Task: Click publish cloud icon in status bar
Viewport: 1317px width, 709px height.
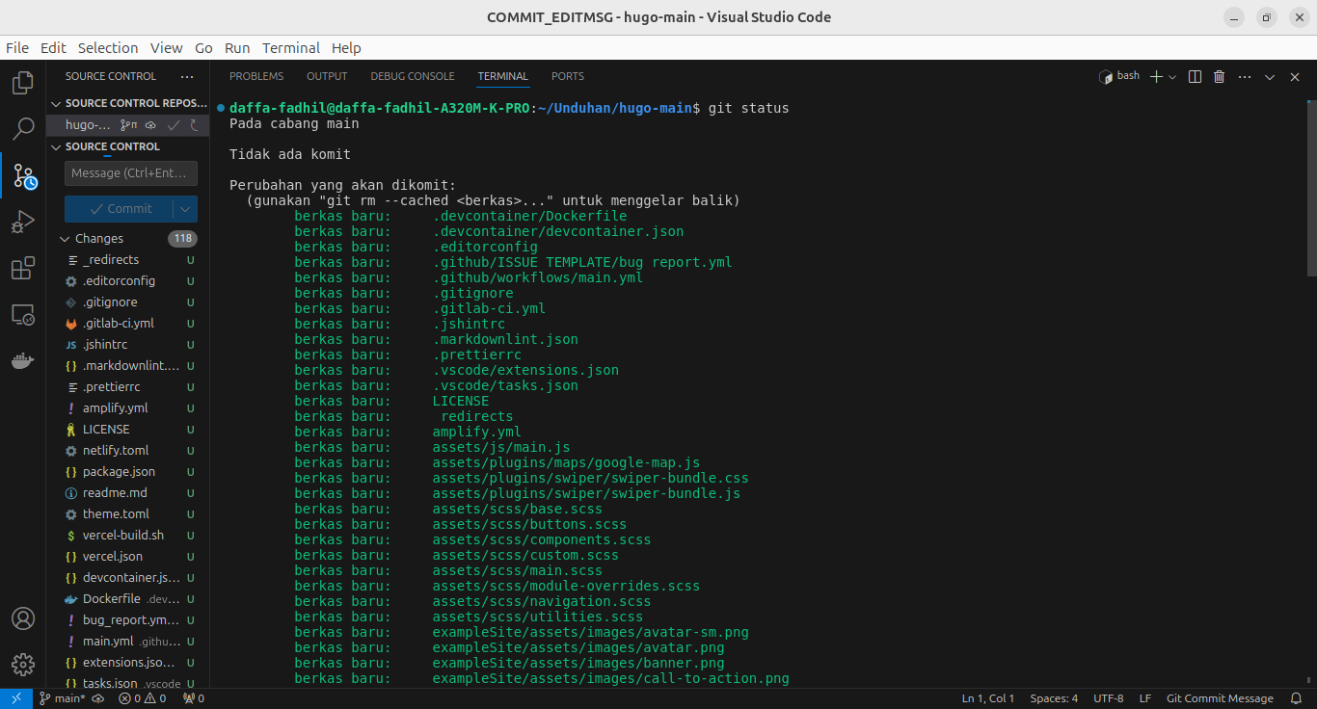Action: 98,698
